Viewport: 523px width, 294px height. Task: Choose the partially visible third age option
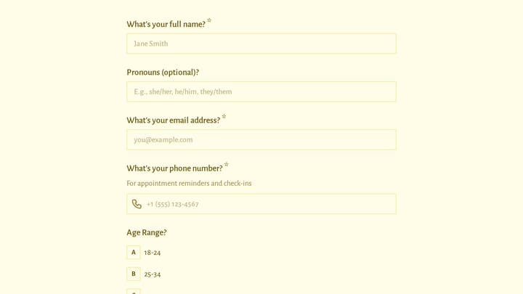pos(134,292)
